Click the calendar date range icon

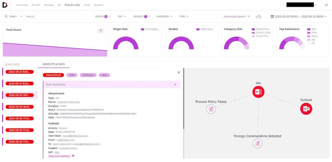pyautogui.click(x=272, y=17)
